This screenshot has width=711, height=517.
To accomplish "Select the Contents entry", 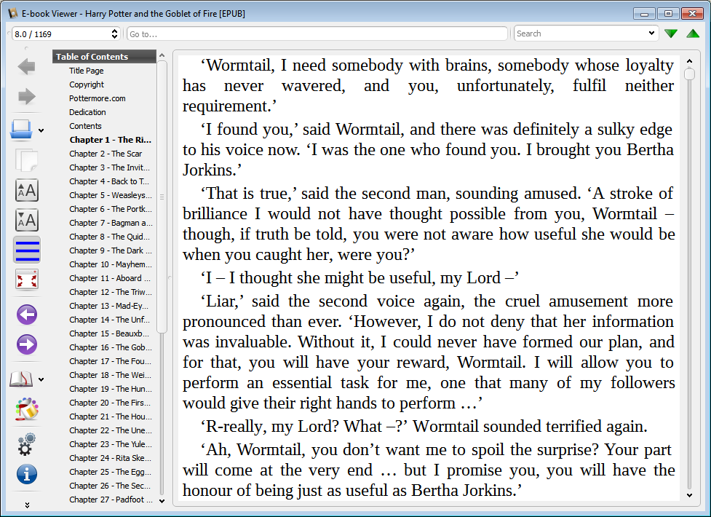I will [85, 126].
